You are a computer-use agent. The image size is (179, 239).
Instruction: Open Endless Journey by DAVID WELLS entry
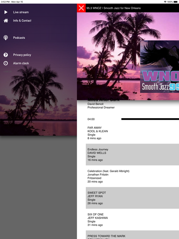coord(132,155)
